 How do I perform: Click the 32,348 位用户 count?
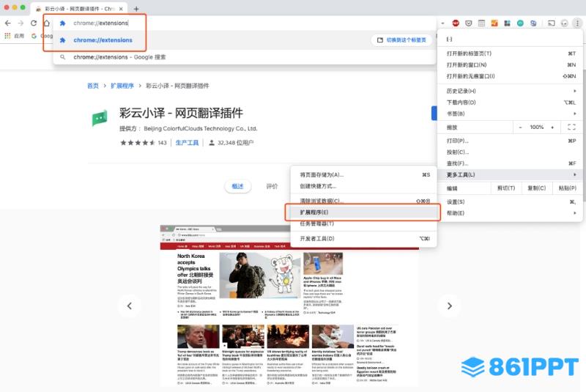(x=231, y=143)
